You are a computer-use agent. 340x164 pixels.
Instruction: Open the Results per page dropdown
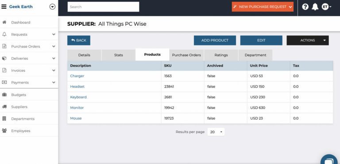216,132
